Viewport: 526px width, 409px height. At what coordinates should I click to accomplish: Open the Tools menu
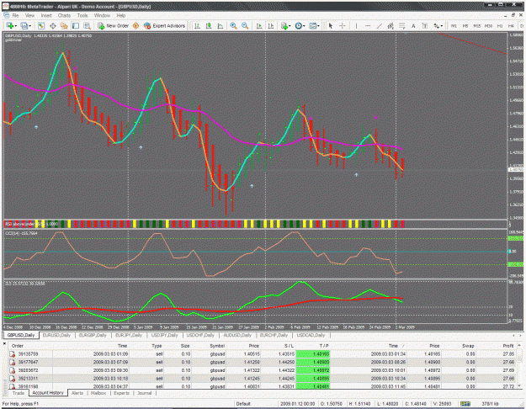[82, 15]
